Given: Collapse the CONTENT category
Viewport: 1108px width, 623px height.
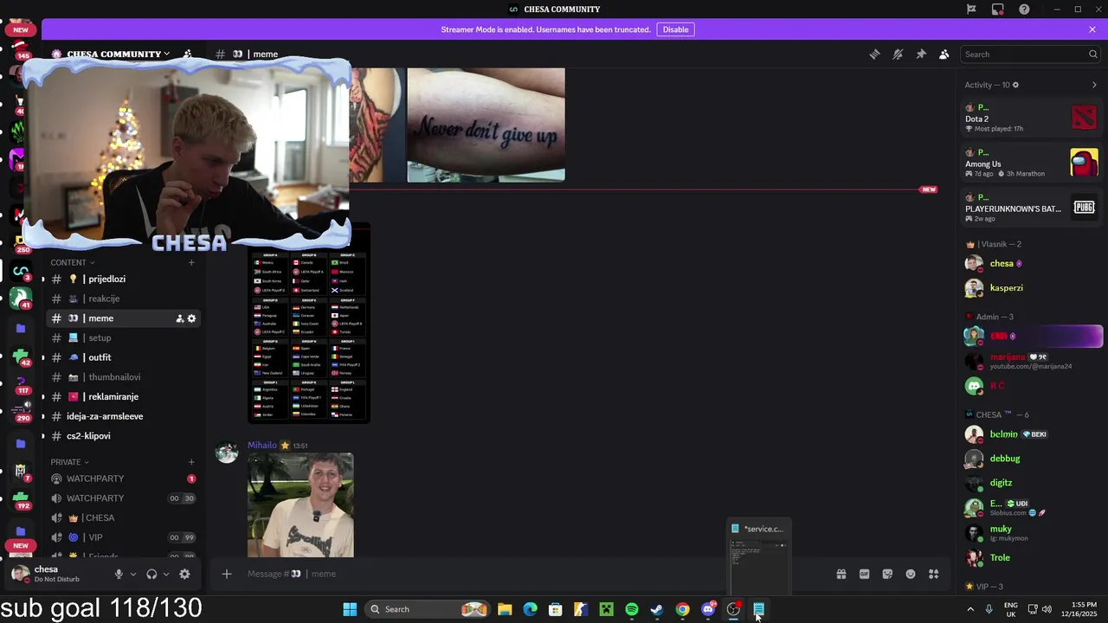Looking at the screenshot, I should coord(73,262).
